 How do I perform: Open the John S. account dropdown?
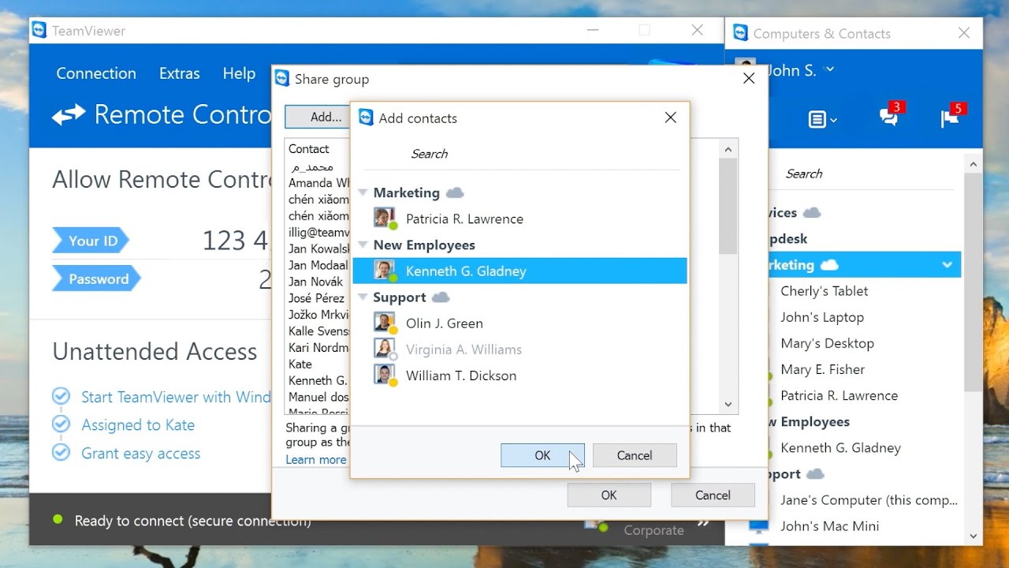click(829, 69)
